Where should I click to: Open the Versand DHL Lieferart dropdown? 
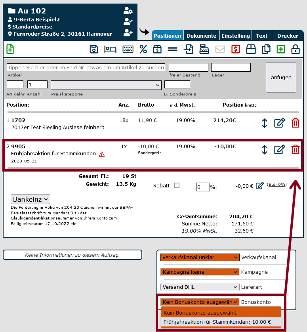200,287
